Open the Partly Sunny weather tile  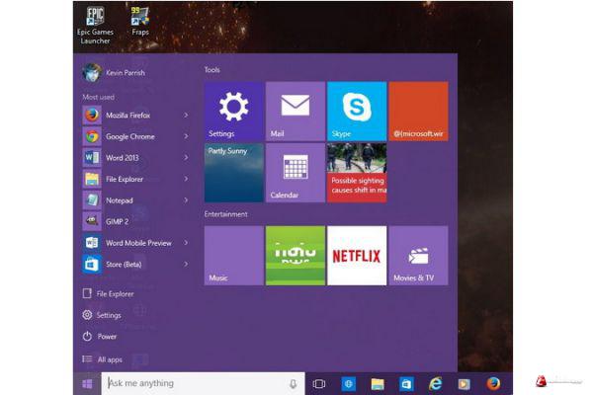(233, 172)
